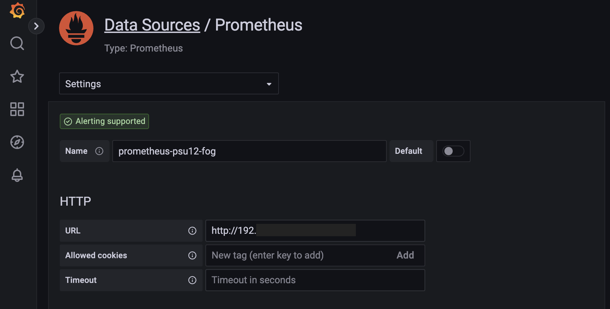610x309 pixels.
Task: Select the prometheus-psu12-fog name field
Action: [x=249, y=151]
